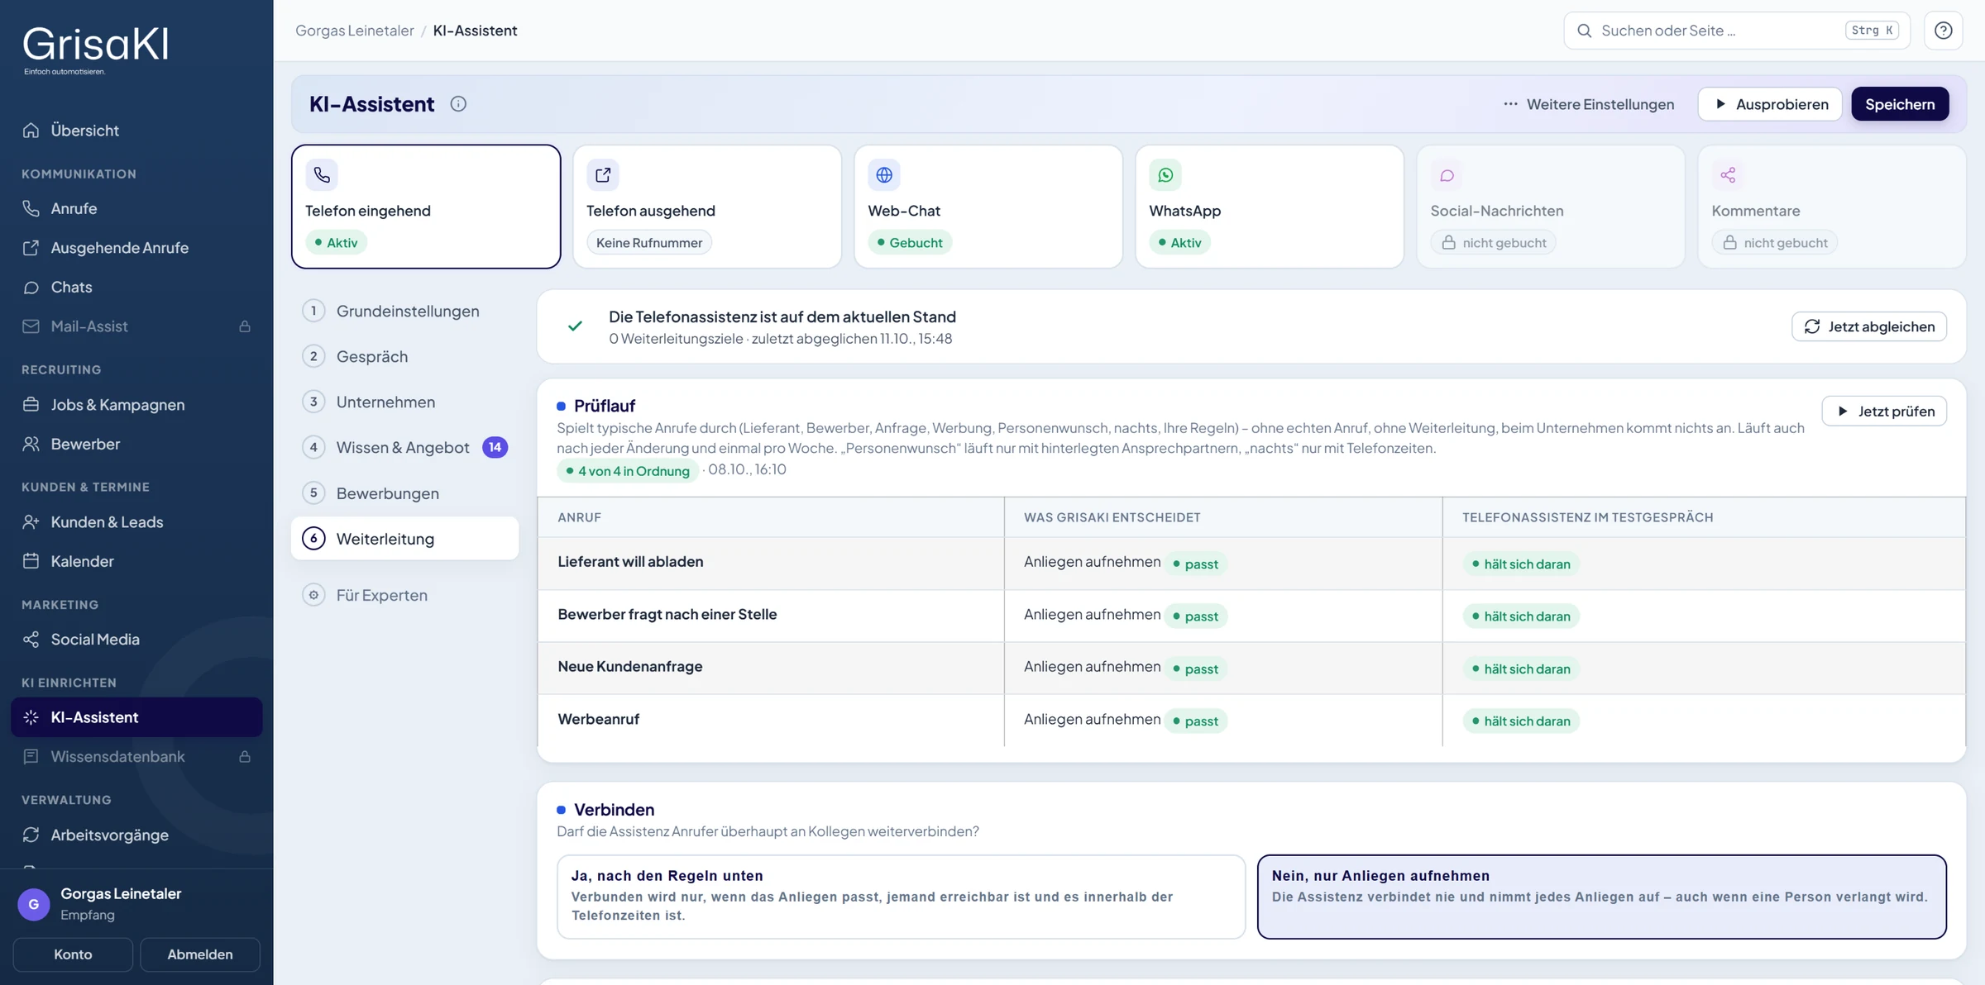1985x985 pixels.
Task: Click the '4 von 4 in Ordnung' badge
Action: click(x=628, y=470)
